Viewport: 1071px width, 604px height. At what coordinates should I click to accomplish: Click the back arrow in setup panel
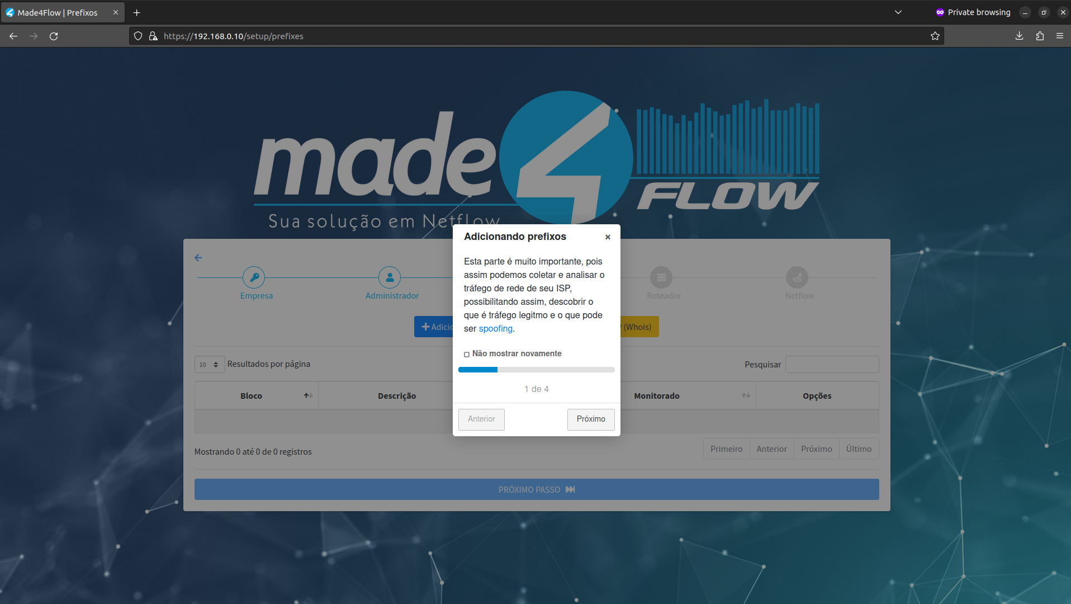coord(198,258)
